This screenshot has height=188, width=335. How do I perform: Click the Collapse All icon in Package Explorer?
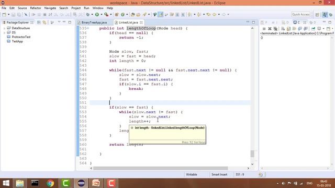click(x=39, y=22)
